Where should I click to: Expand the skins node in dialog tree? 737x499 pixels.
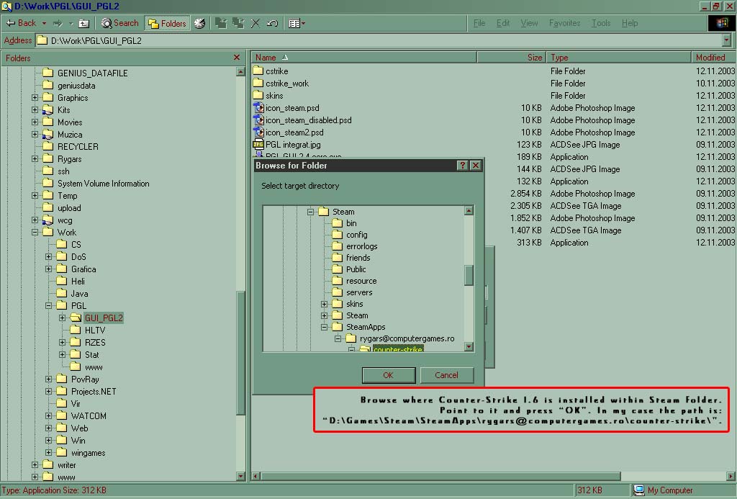[x=324, y=305]
